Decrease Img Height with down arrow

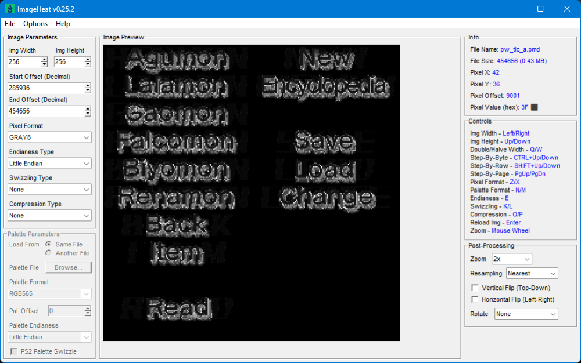point(88,64)
